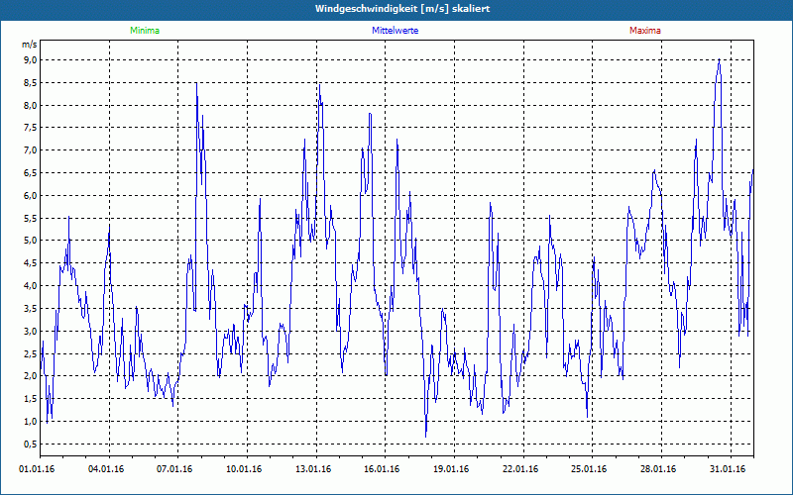Click the chart title Windgeschwindigkeit [m/s] skaliert
Image resolution: width=793 pixels, height=495 pixels.
point(402,9)
